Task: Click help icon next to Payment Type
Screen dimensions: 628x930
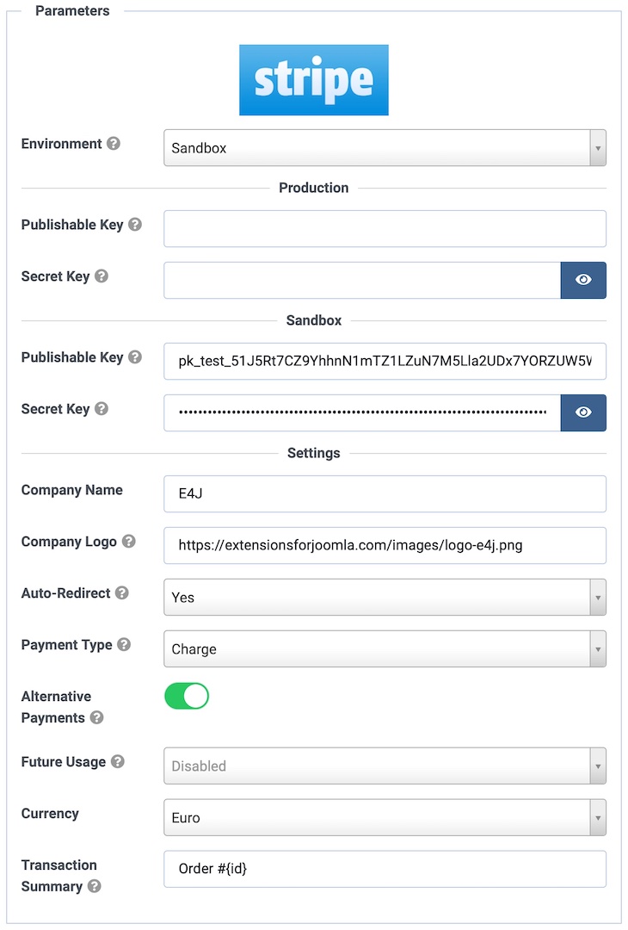Action: point(123,645)
